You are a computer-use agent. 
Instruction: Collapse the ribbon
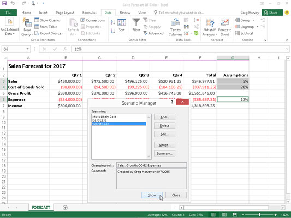(x=287, y=40)
